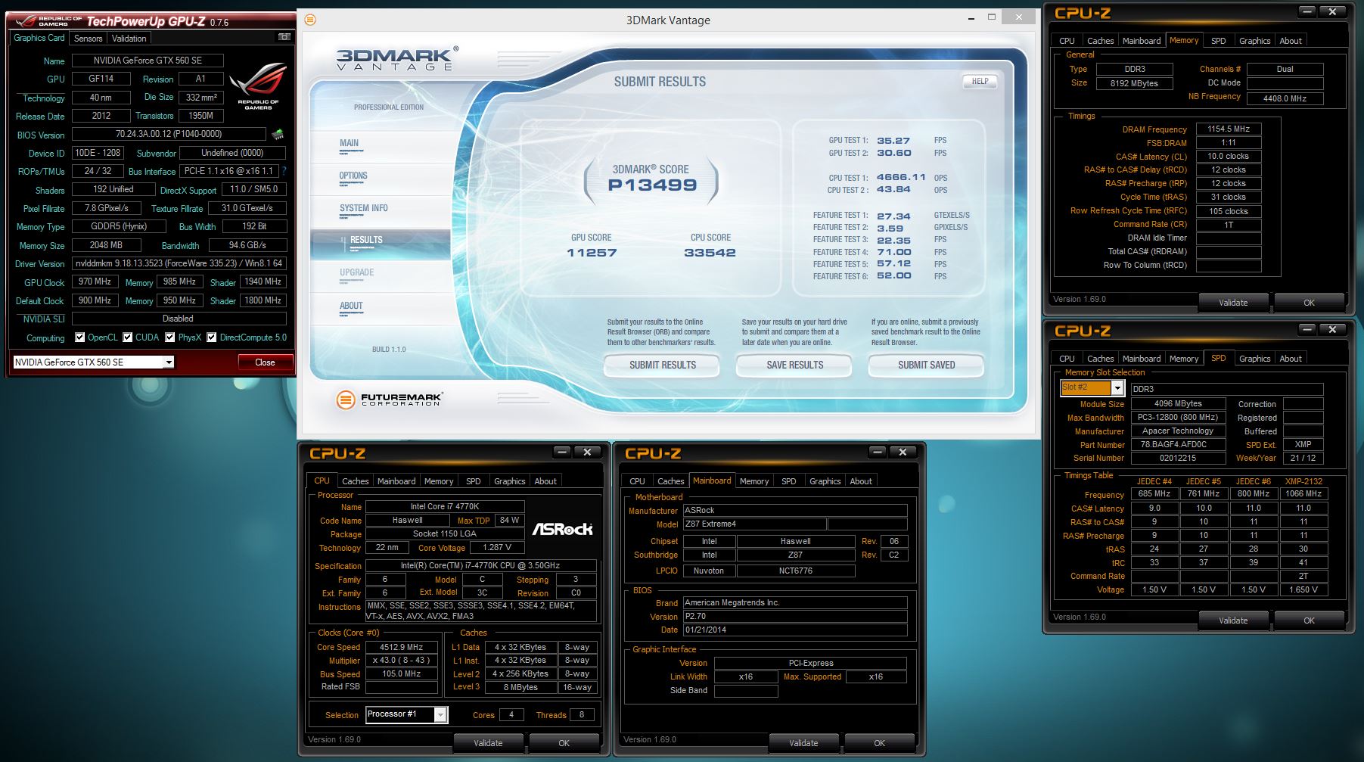The width and height of the screenshot is (1364, 762).
Task: Click the ASRock logo in CPU-Z CPU window
Action: [x=562, y=529]
